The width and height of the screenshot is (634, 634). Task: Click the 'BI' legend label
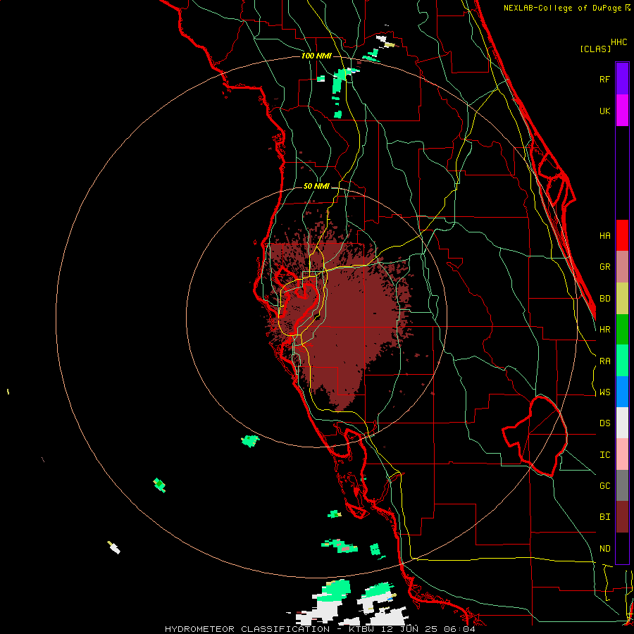pyautogui.click(x=604, y=517)
